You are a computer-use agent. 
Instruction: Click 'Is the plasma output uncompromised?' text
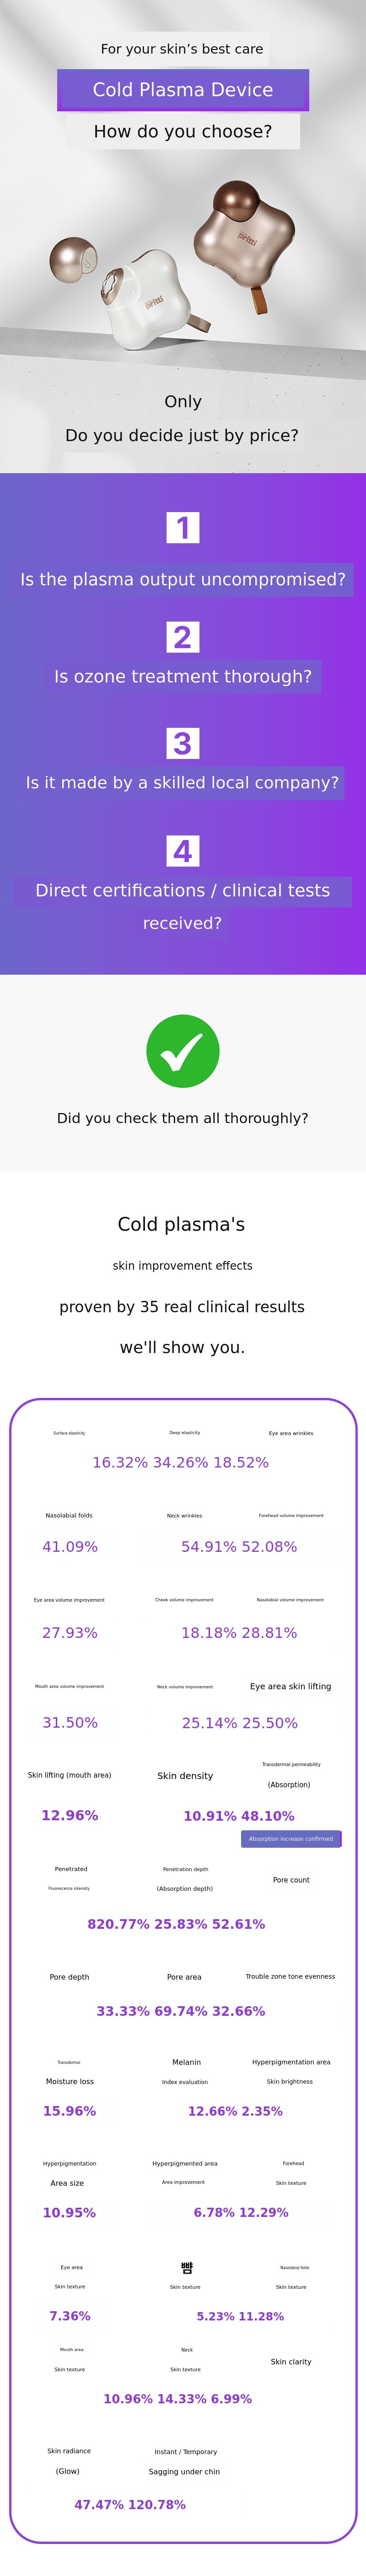tap(182, 579)
